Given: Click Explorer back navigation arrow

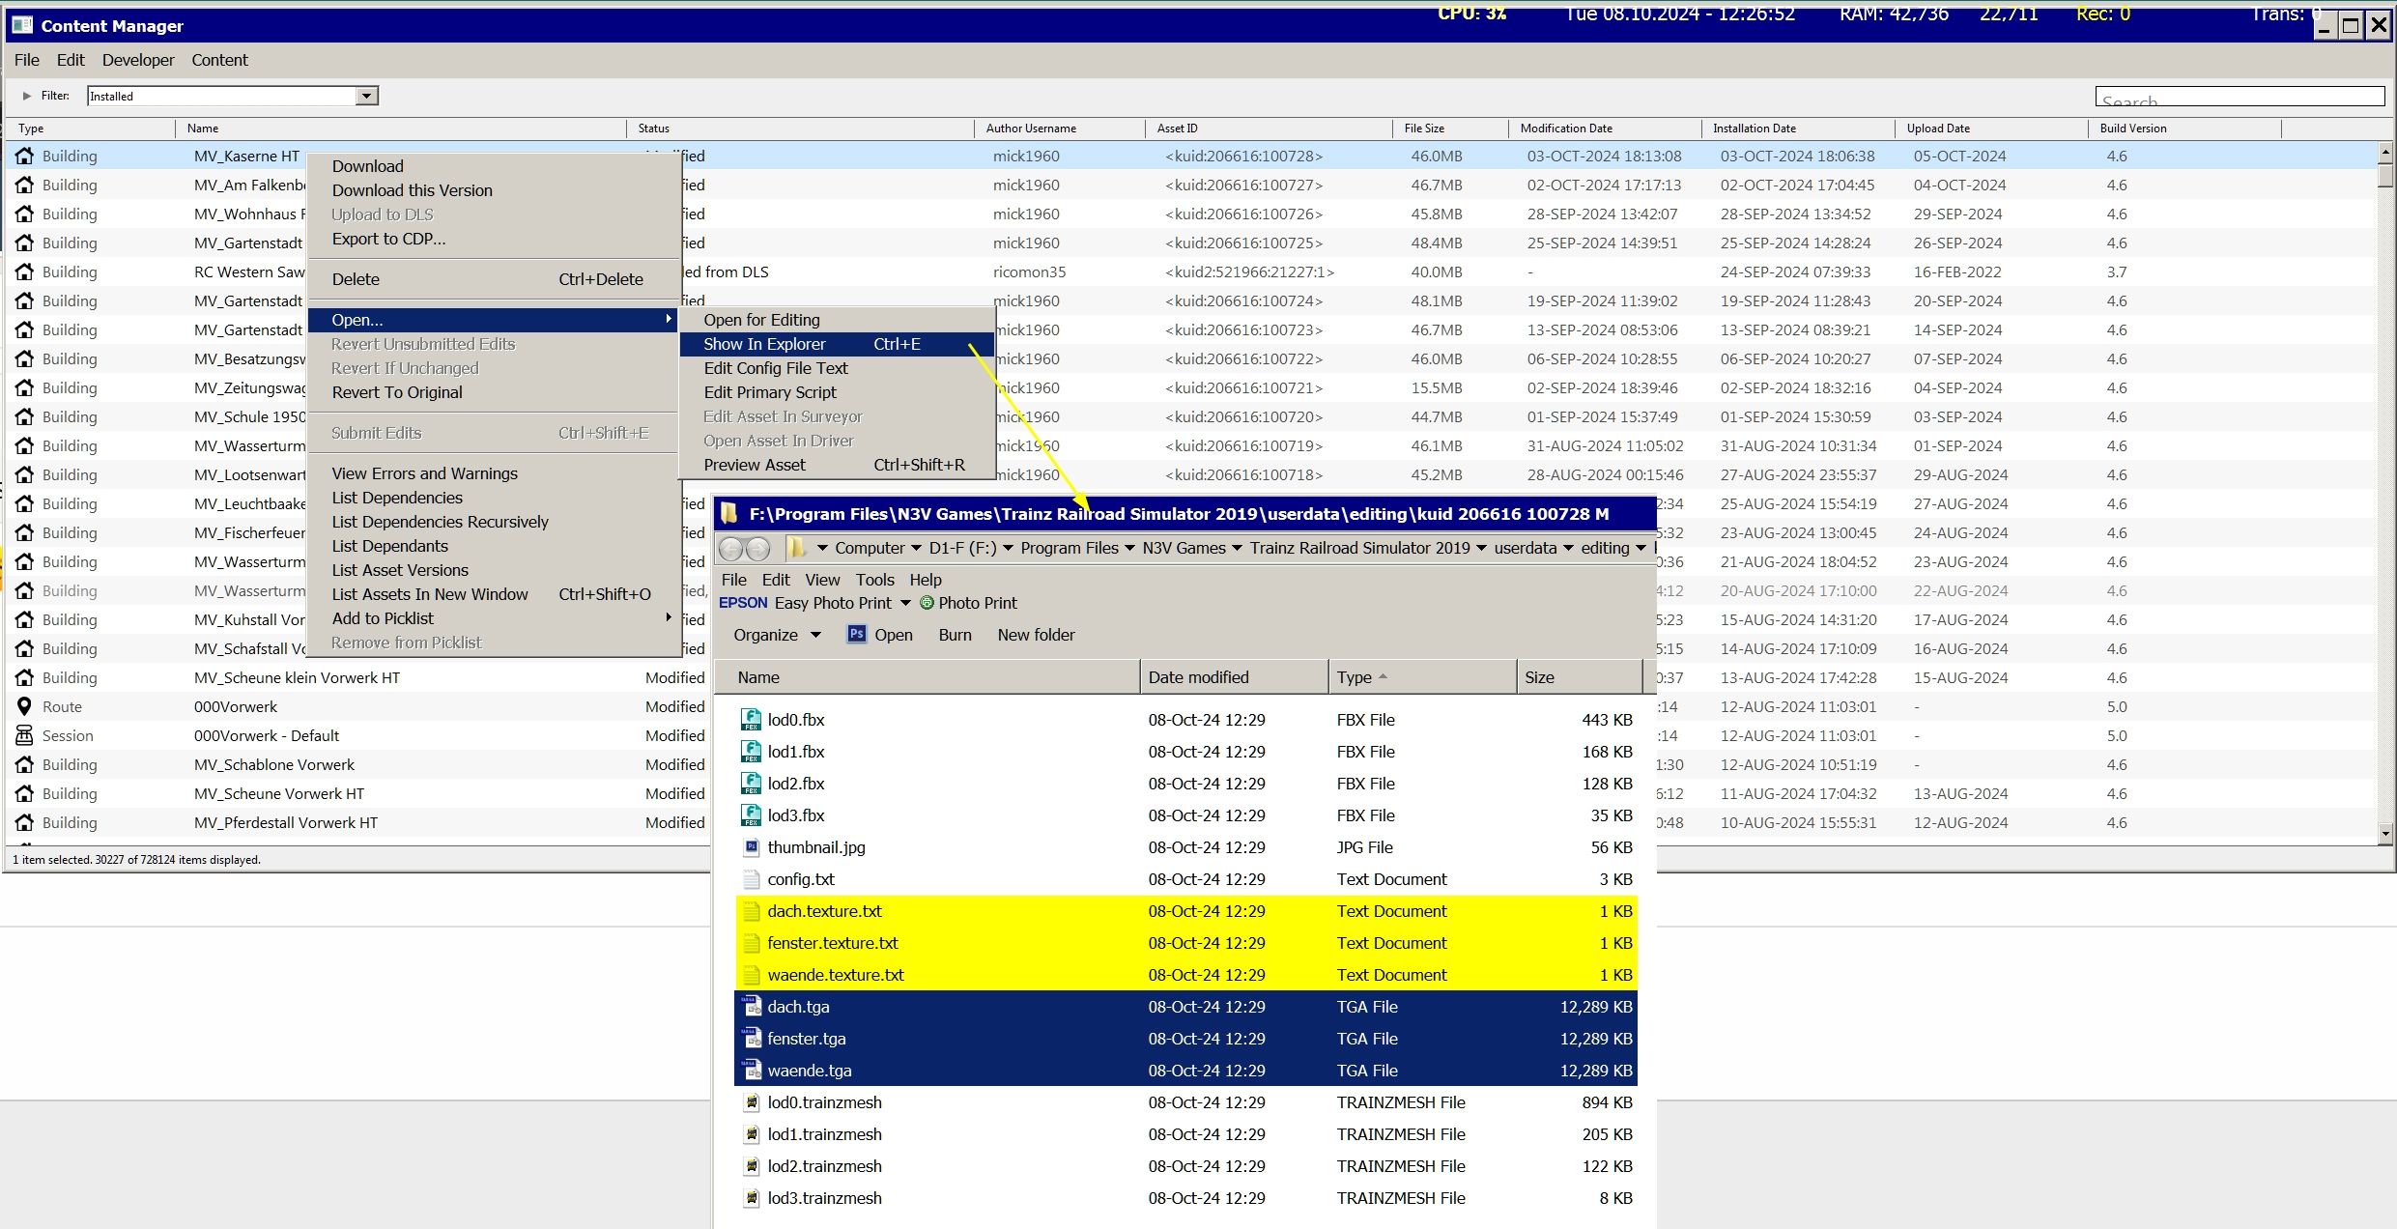Looking at the screenshot, I should click(731, 549).
